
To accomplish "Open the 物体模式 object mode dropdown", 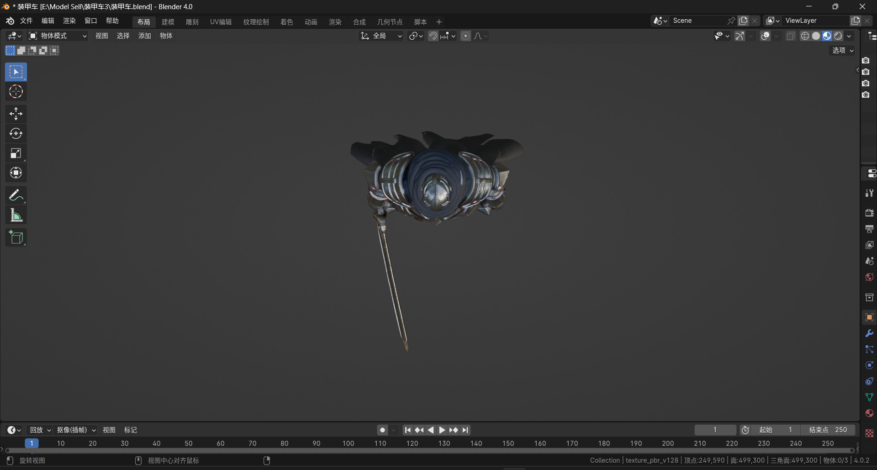I will point(58,36).
